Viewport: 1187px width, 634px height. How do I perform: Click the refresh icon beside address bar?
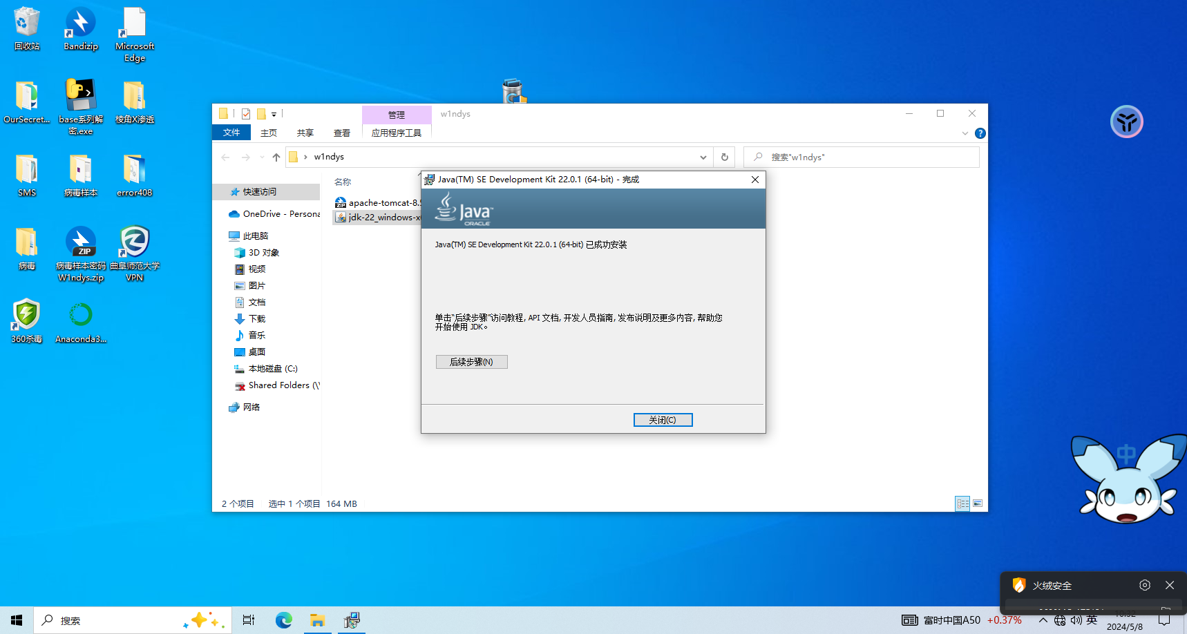tap(724, 157)
